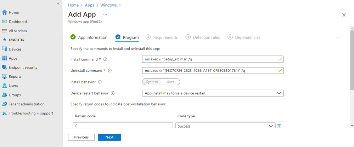Click the Devices icon in sidebar

pos(5,49)
